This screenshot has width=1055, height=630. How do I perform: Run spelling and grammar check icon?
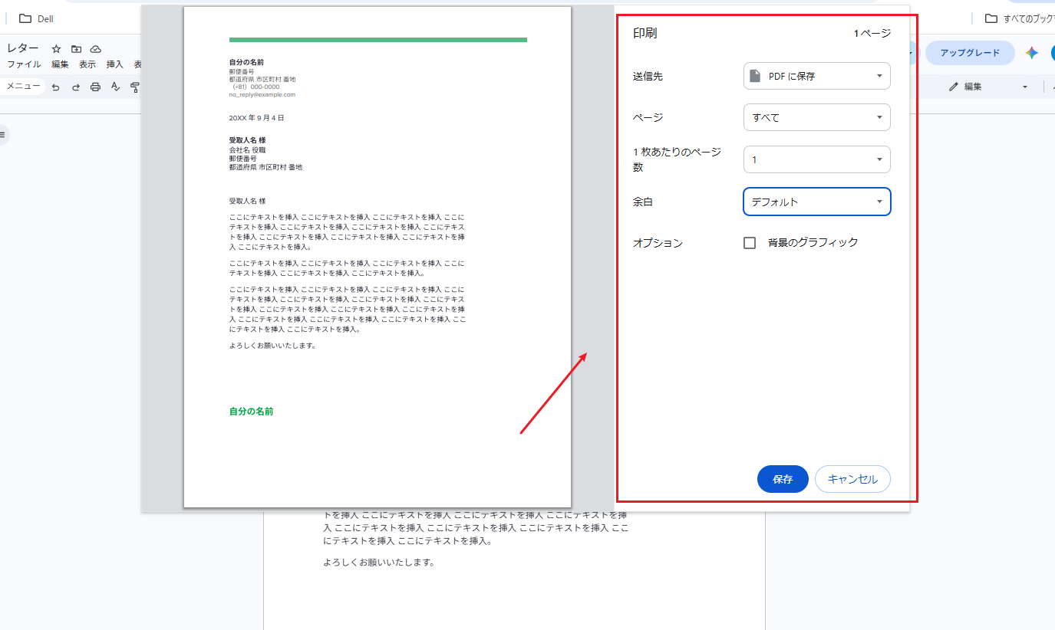(115, 87)
